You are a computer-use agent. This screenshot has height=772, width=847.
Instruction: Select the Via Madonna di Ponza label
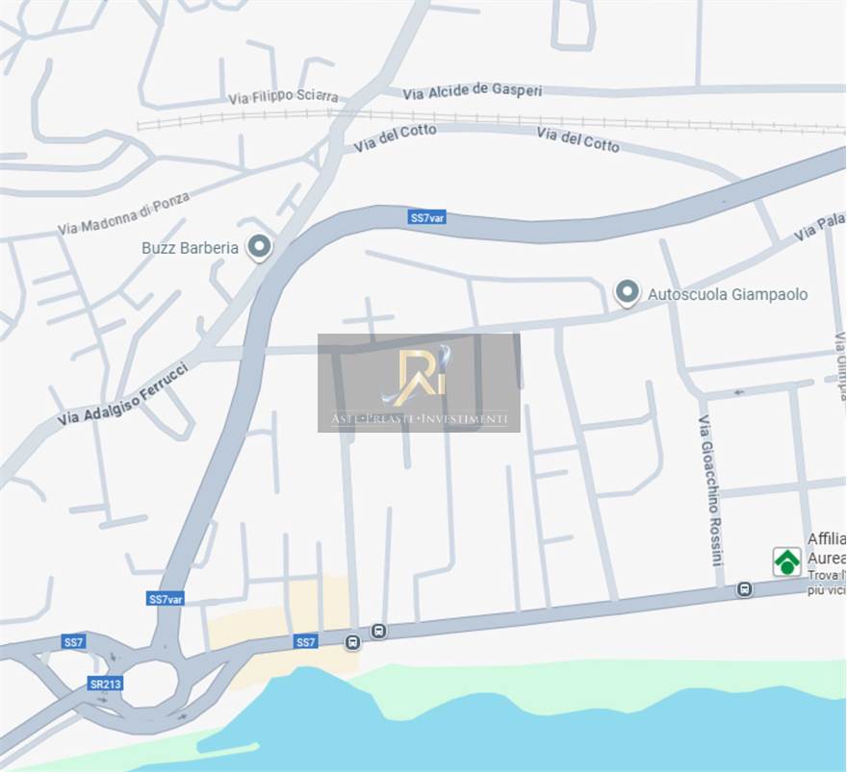(124, 213)
